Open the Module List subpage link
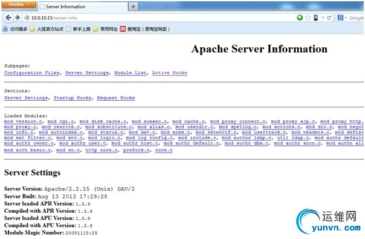 [x=130, y=73]
